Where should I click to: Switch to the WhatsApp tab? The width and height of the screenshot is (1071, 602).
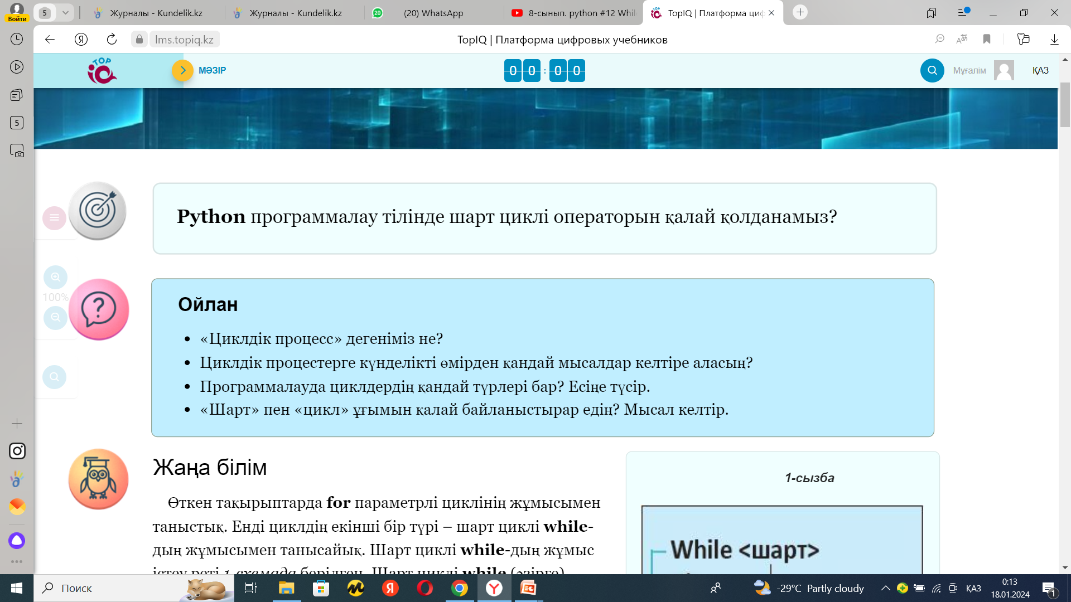tap(433, 13)
